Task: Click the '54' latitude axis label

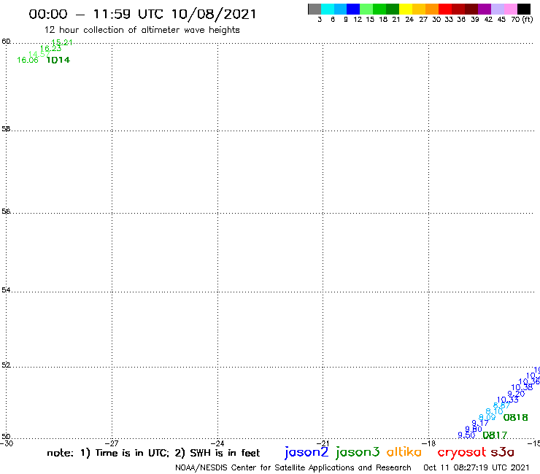Action: (6, 290)
